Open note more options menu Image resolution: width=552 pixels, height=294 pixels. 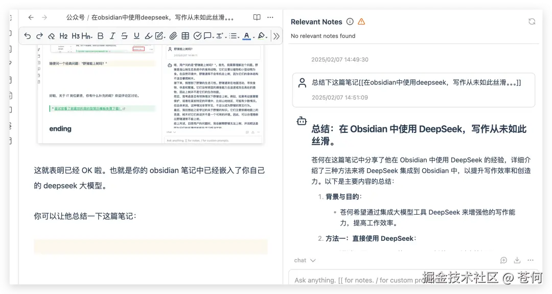pyautogui.click(x=270, y=17)
